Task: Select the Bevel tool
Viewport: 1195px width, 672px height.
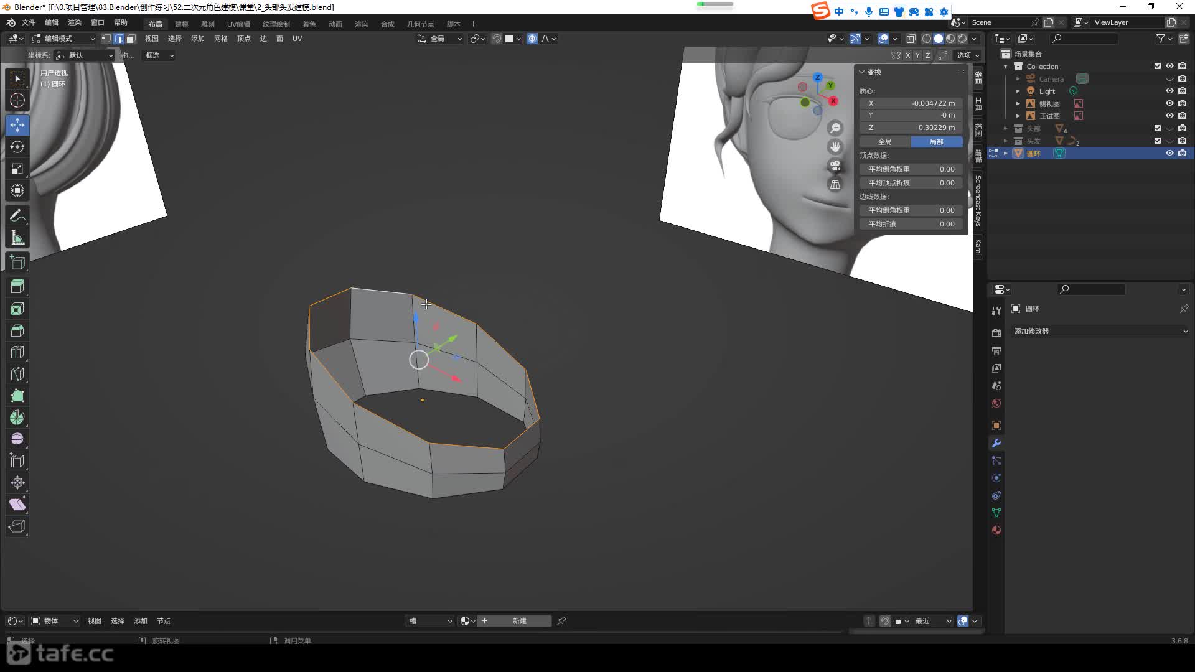Action: click(x=17, y=330)
